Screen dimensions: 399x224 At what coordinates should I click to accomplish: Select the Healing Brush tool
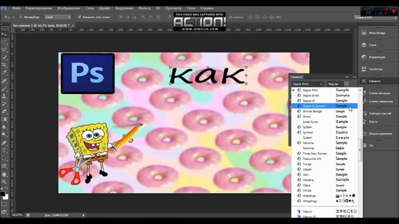tap(4, 81)
